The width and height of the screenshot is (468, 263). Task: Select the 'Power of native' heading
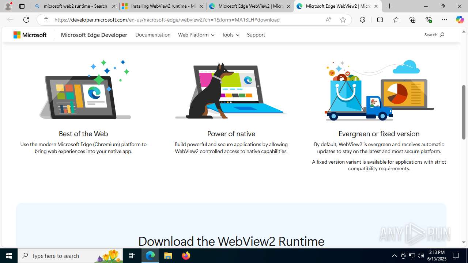[231, 134]
